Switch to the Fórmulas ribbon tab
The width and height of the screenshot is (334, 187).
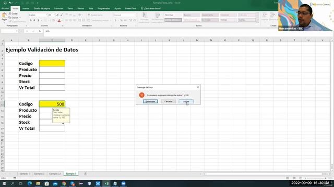point(58,8)
